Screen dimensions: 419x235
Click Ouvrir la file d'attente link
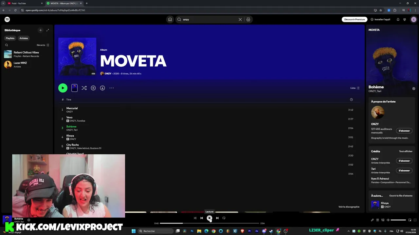pos(401,196)
